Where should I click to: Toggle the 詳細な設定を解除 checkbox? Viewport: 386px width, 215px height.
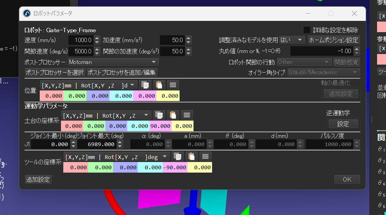click(x=307, y=30)
